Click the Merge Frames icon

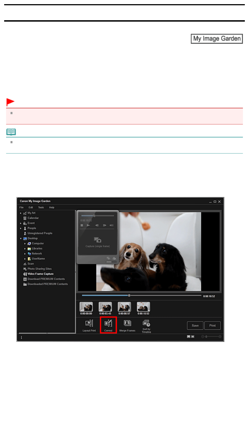tap(127, 323)
